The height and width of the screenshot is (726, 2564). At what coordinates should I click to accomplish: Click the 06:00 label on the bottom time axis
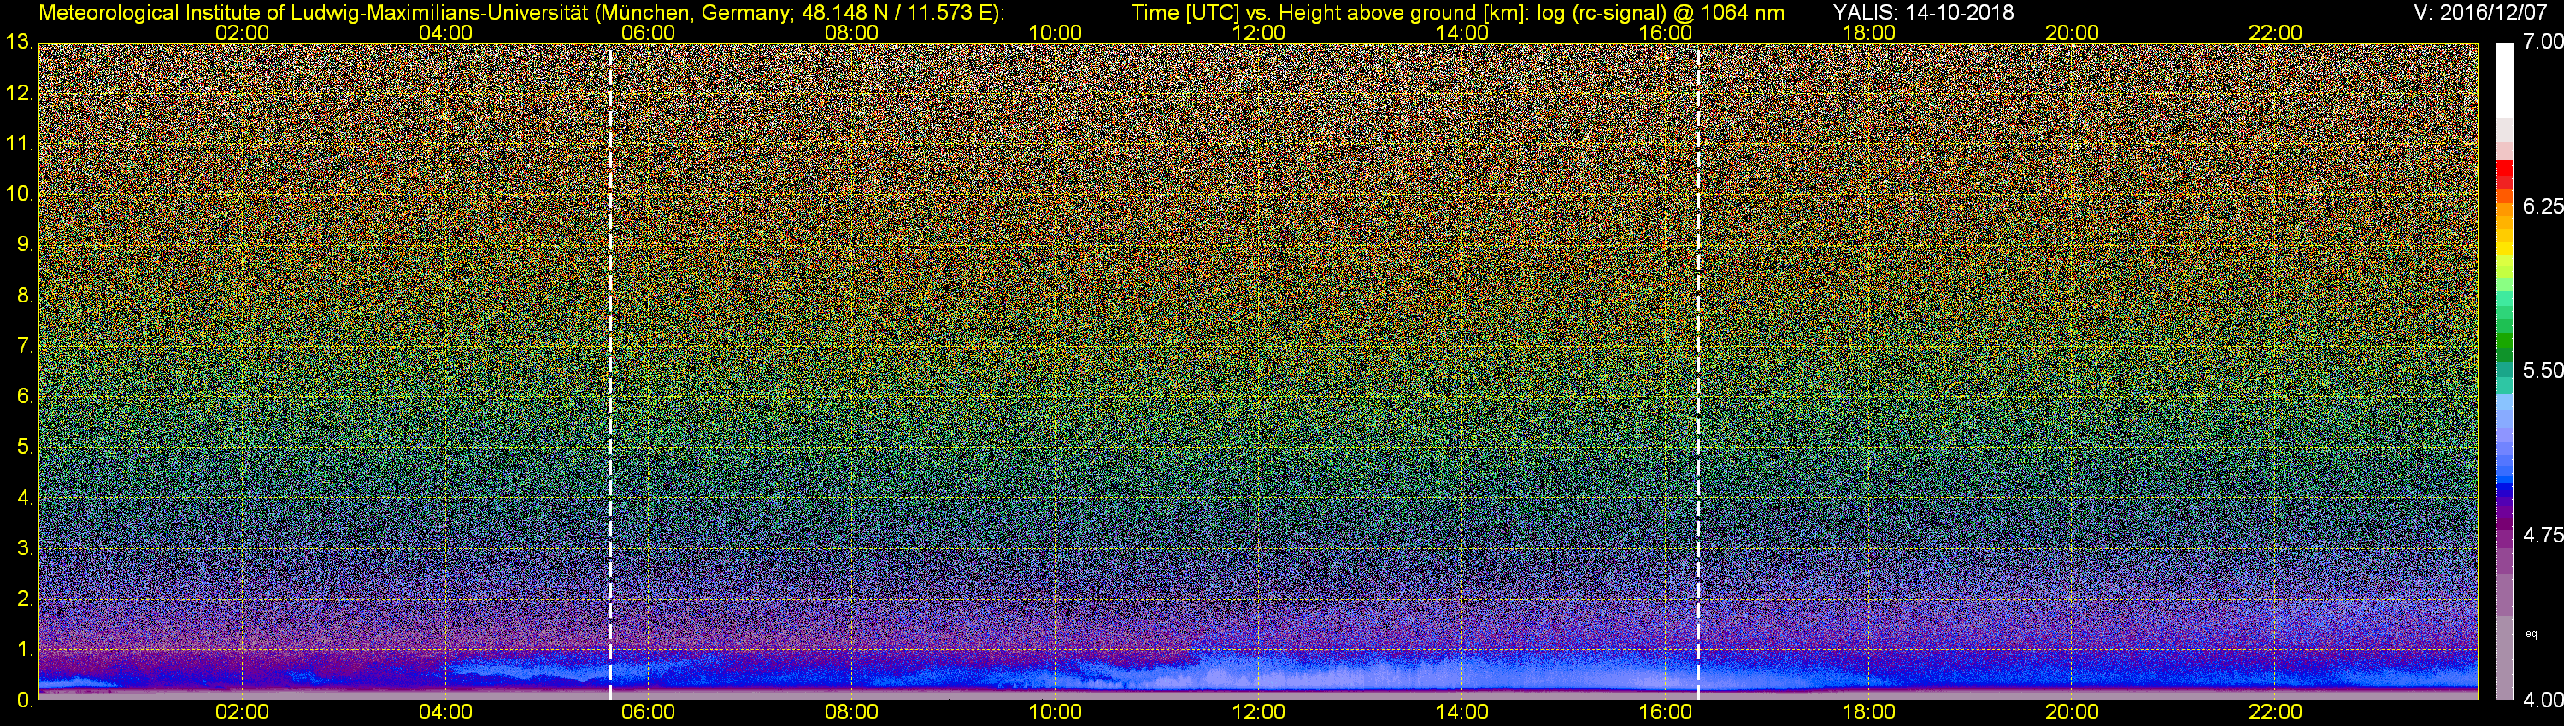[648, 712]
